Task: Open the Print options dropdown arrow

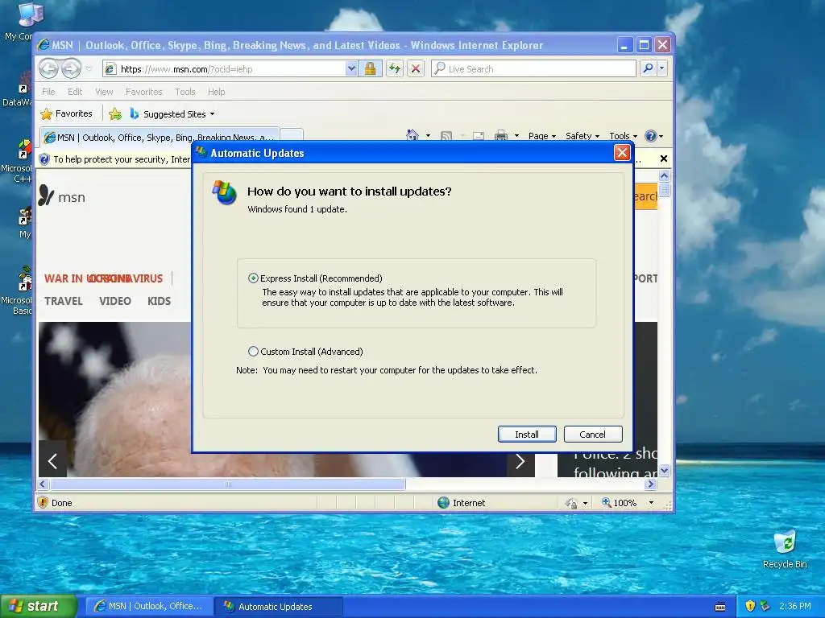Action: 516,135
